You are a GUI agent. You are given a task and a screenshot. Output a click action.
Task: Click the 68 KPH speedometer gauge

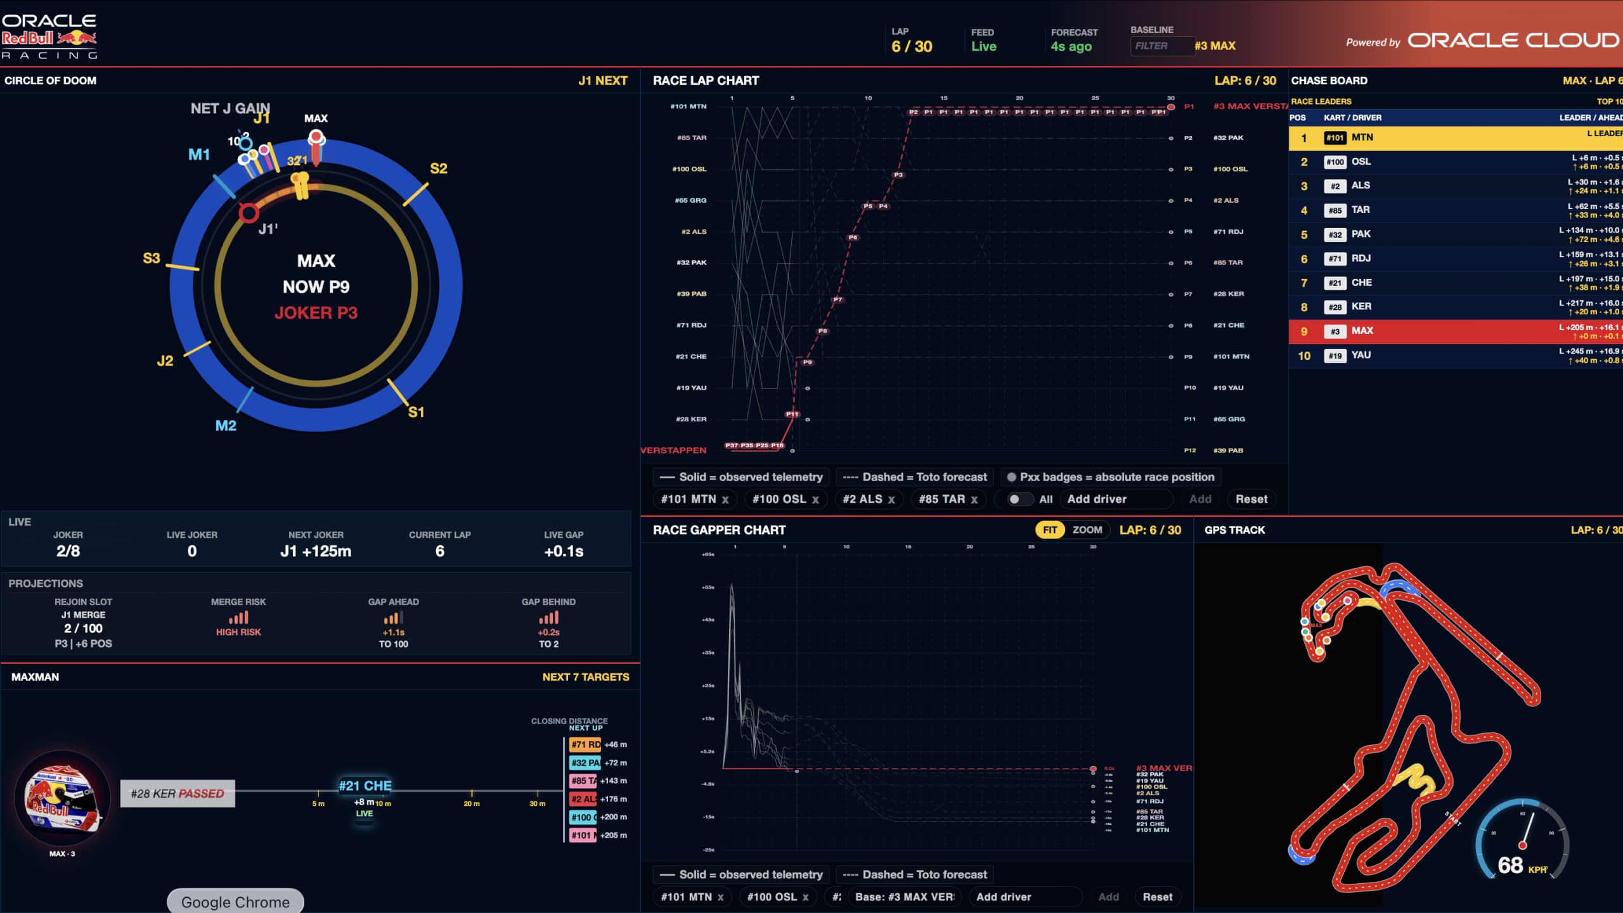(x=1522, y=840)
